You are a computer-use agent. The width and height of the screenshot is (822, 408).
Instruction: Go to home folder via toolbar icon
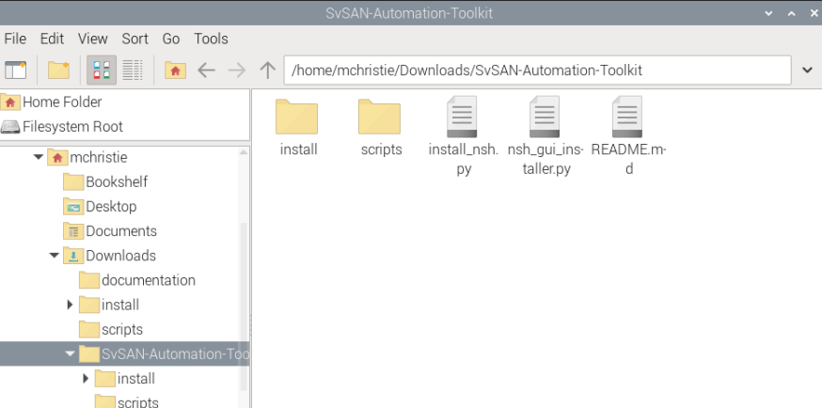coord(176,71)
